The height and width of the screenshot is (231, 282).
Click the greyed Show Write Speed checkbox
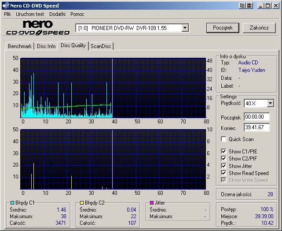223,180
